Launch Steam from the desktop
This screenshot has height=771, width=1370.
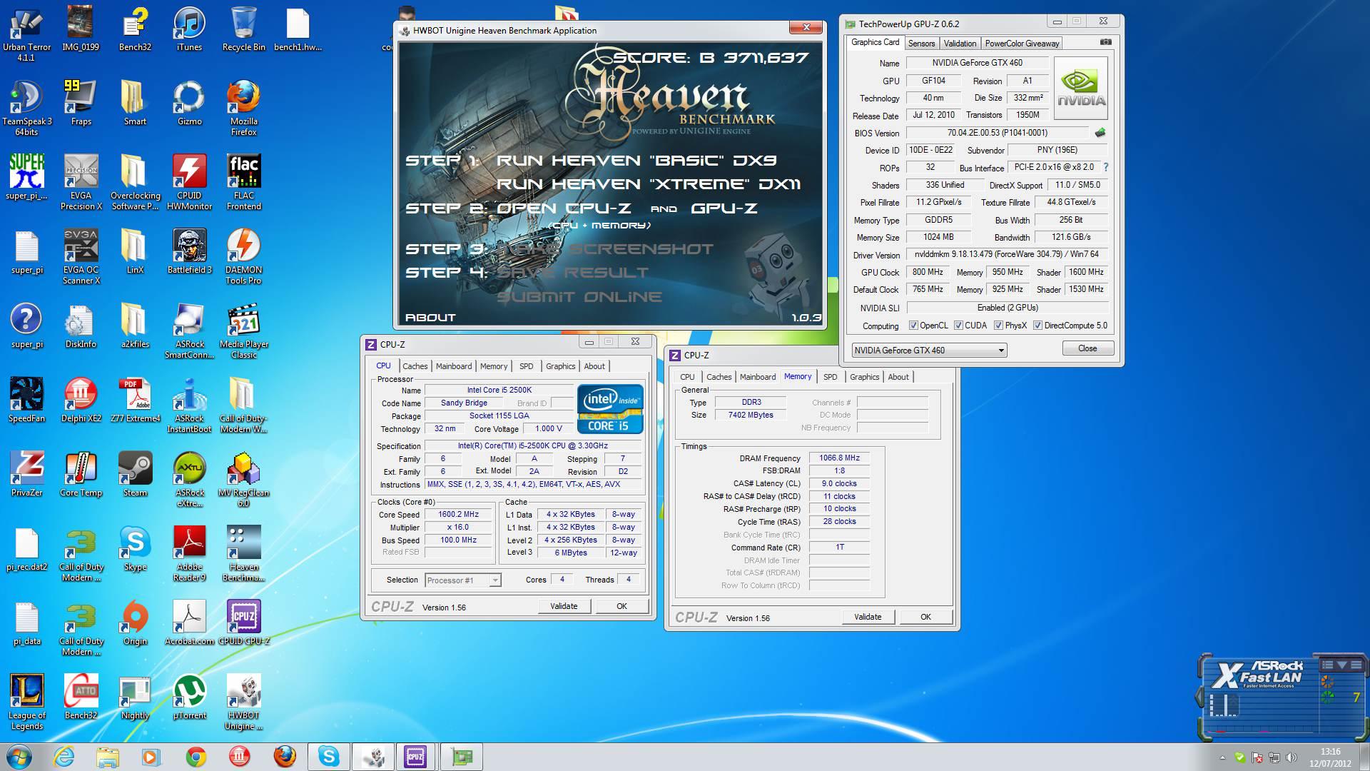click(x=135, y=475)
